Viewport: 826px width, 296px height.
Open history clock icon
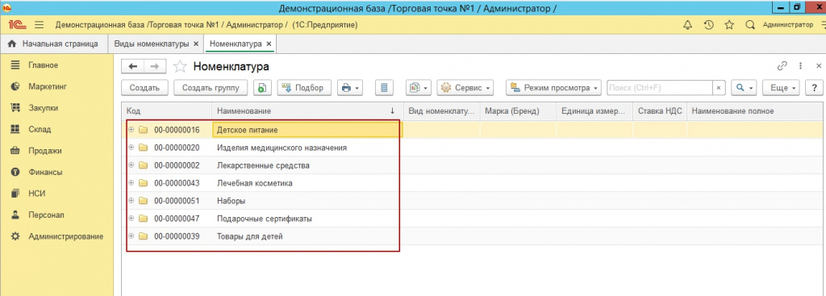(708, 25)
